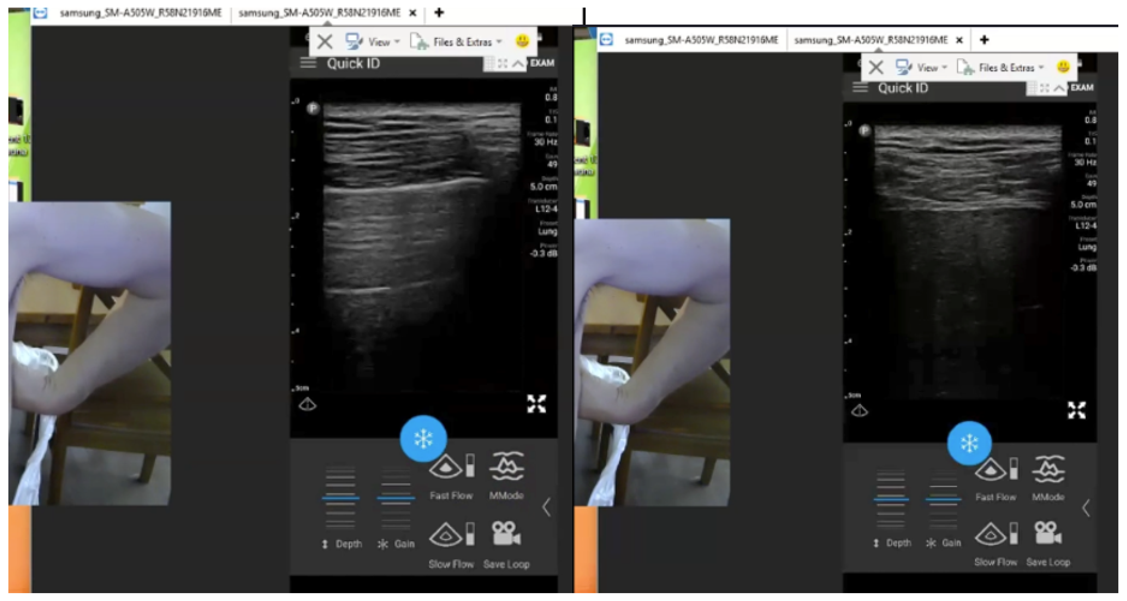The height and width of the screenshot is (601, 1127).
Task: Click TeamViewer logo icon in right window
Action: tap(606, 40)
